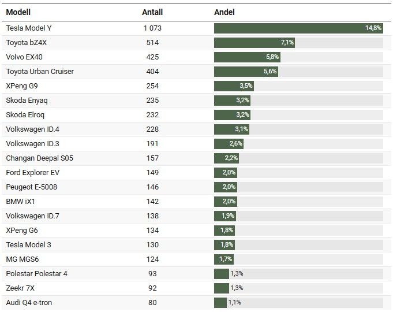Sort by the Antall column header
393x312 pixels.
coord(152,12)
